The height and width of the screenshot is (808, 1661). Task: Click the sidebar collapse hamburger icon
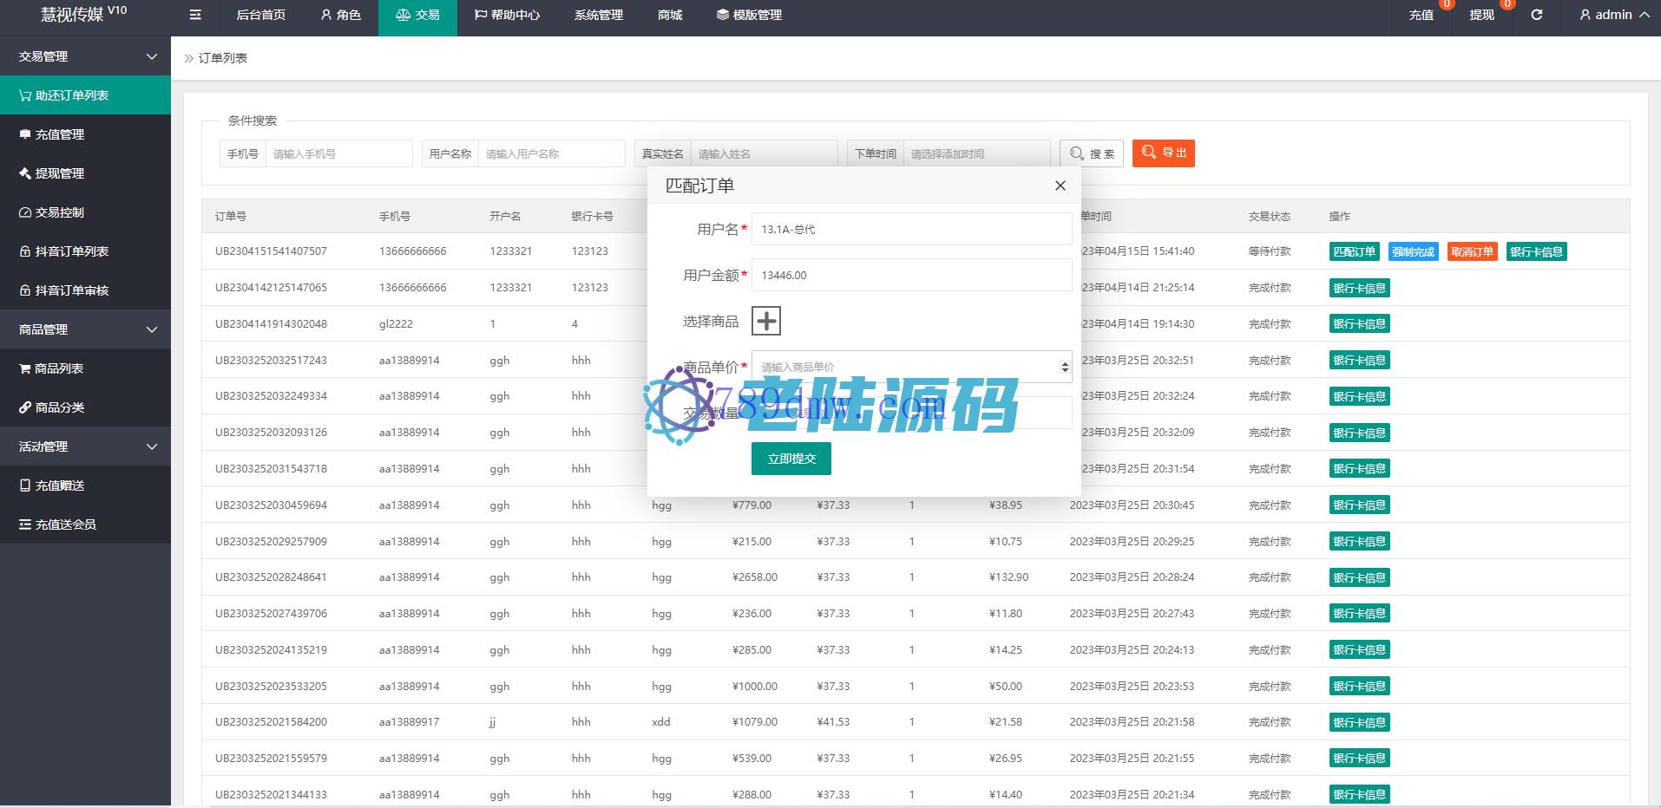pos(195,15)
